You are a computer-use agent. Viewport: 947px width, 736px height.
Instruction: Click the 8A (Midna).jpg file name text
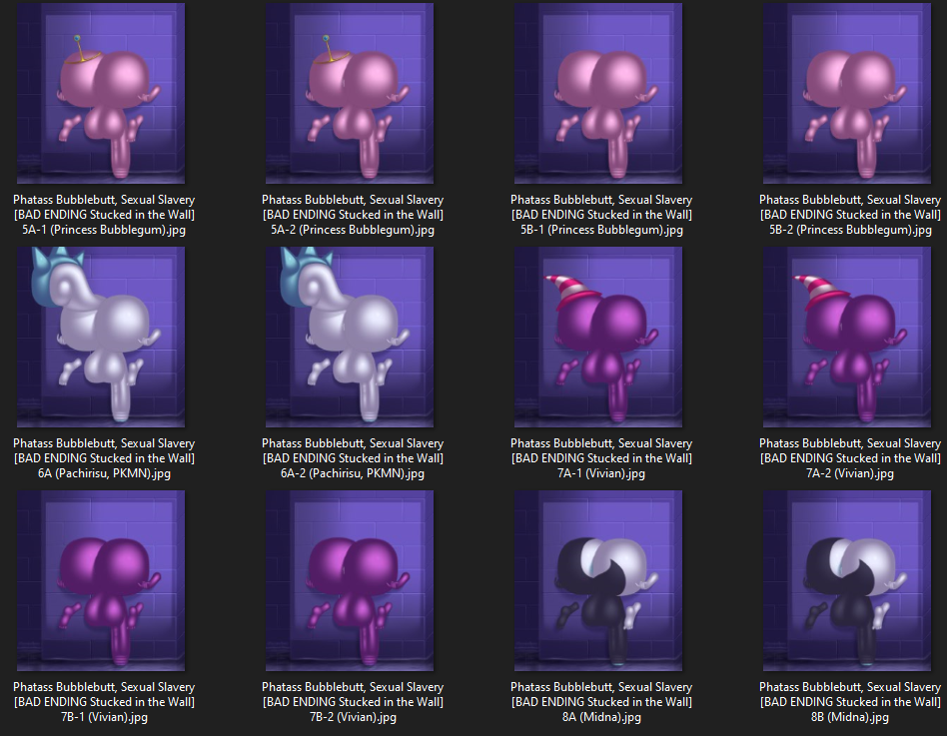(x=601, y=702)
